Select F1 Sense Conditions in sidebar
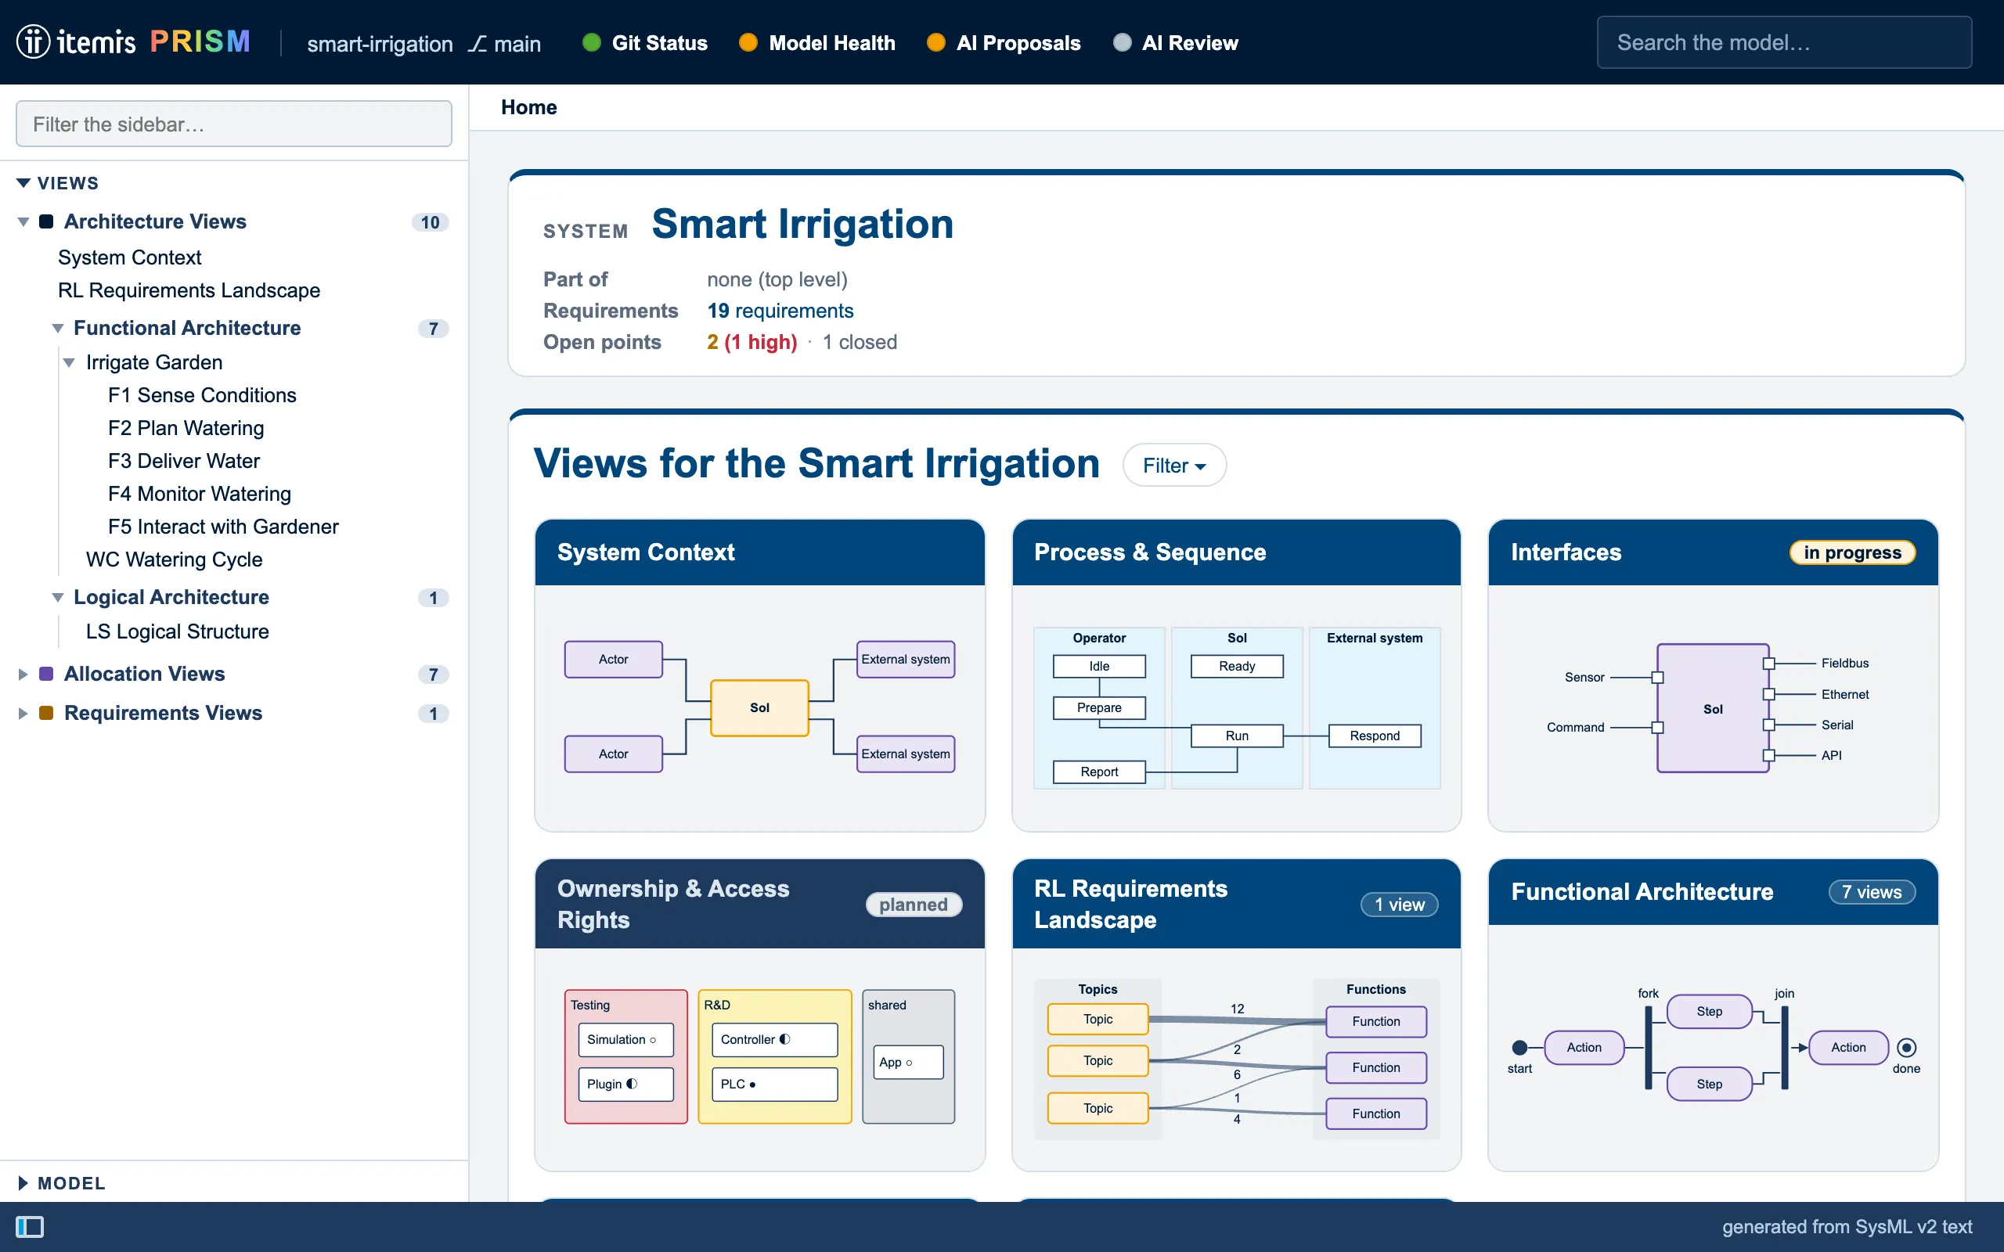Image resolution: width=2004 pixels, height=1252 pixels. pos(201,395)
